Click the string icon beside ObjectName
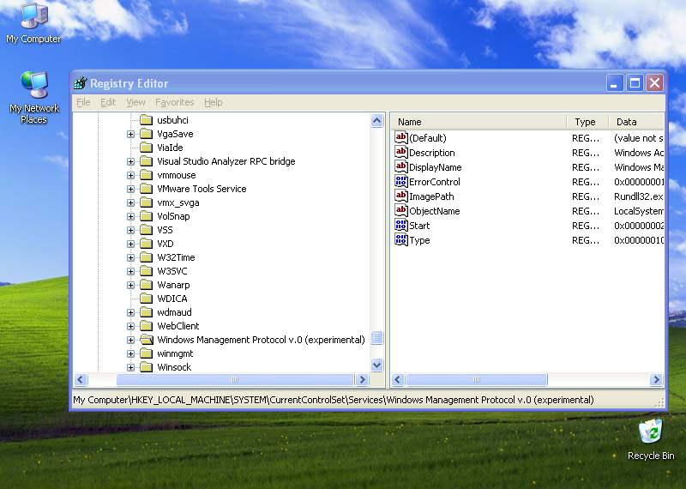Viewport: 686px width, 489px height. (401, 210)
